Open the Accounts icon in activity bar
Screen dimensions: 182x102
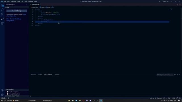(x=2, y=90)
